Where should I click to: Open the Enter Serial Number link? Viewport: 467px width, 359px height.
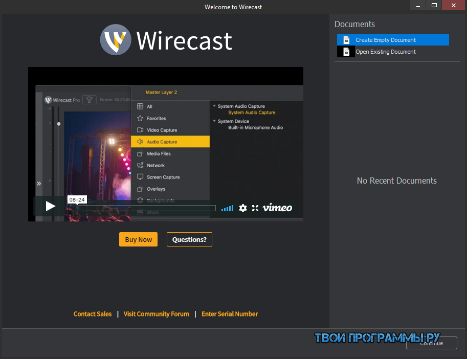point(230,314)
